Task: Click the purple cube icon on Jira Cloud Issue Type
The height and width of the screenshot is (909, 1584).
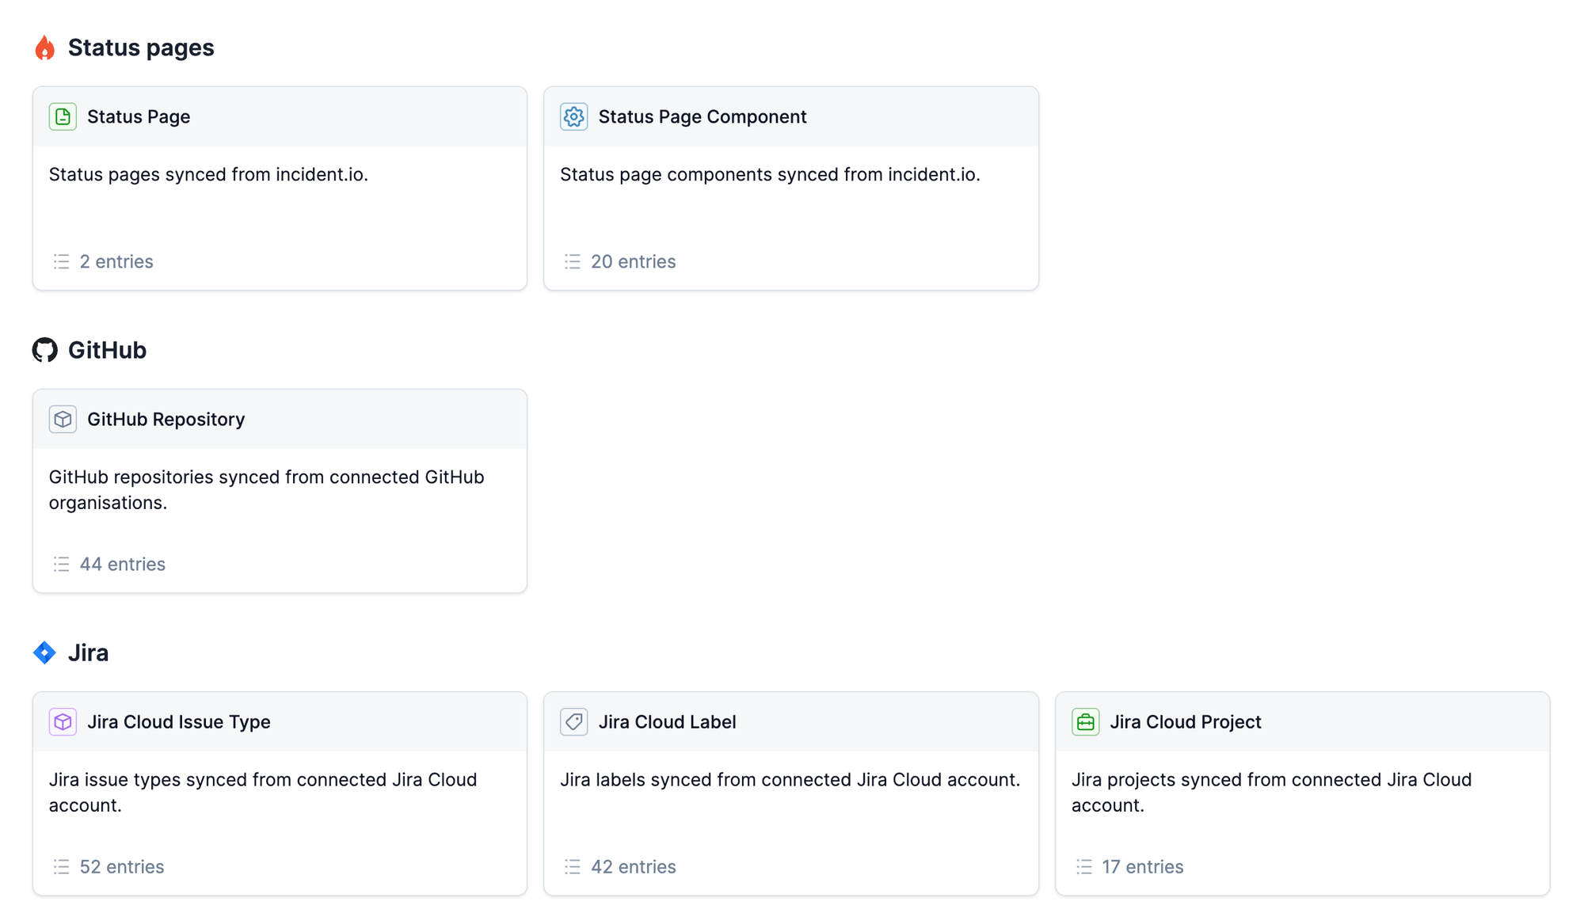Action: coord(63,721)
